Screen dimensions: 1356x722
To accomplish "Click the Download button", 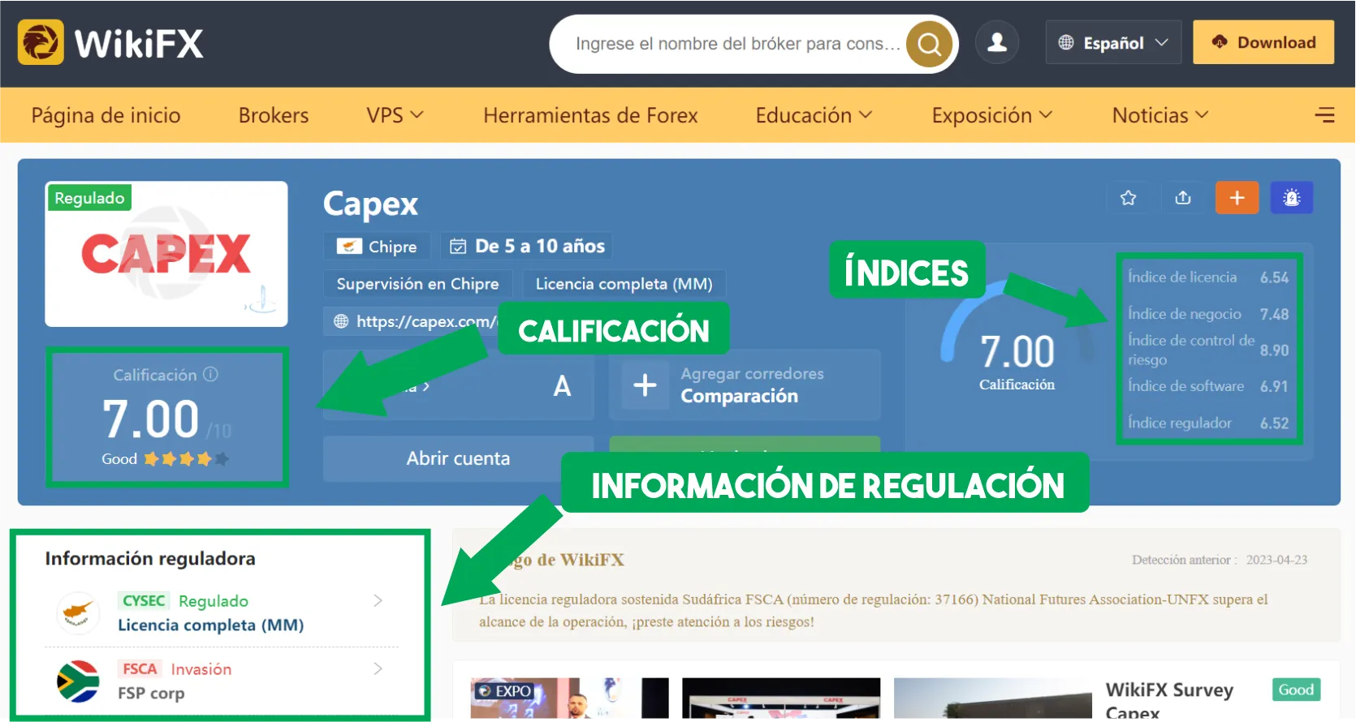I will (1263, 42).
